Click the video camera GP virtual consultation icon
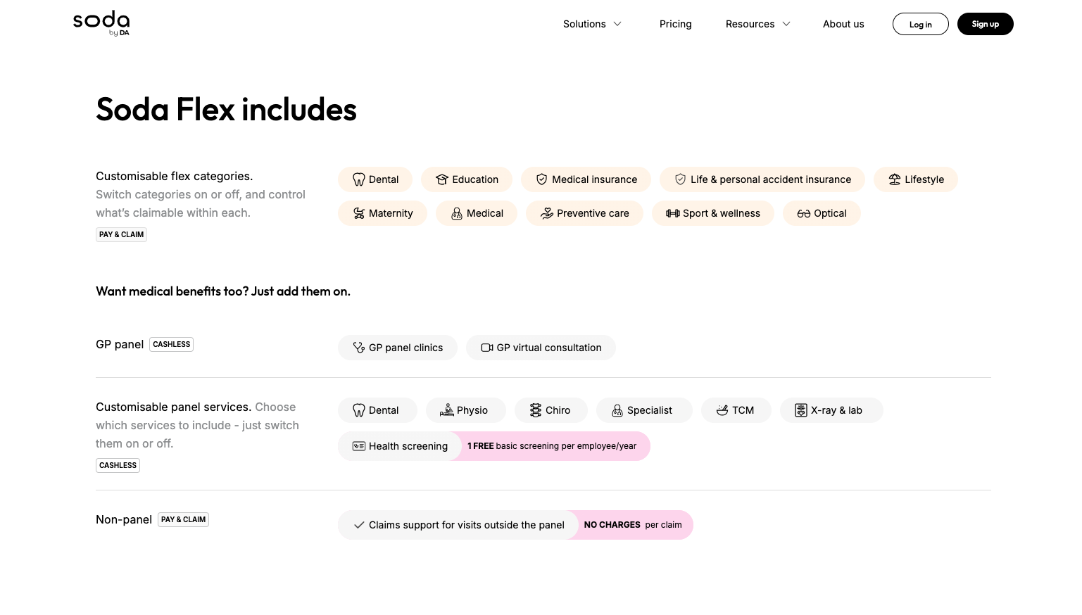The width and height of the screenshot is (1082, 615). pos(487,348)
